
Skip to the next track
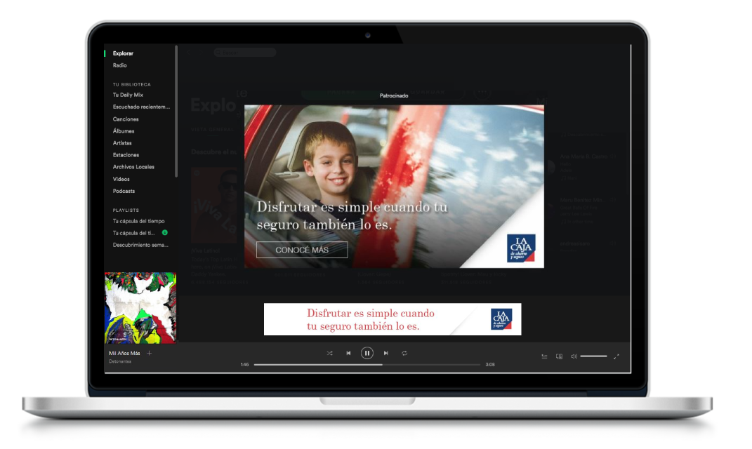(x=385, y=353)
